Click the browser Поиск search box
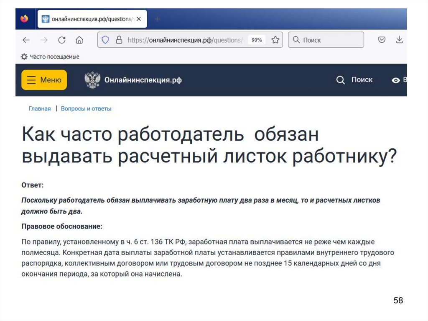The height and width of the screenshot is (321, 428). [326, 40]
